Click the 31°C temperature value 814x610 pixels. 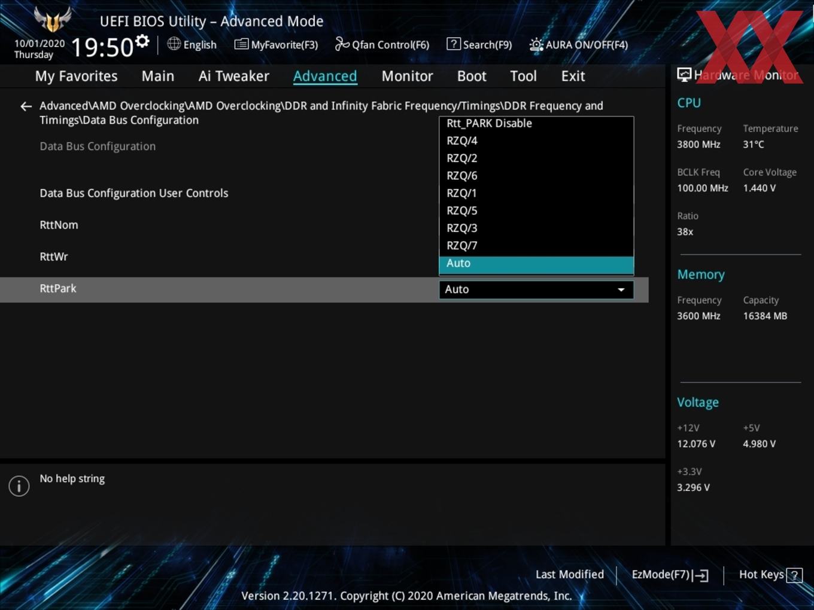tap(754, 144)
